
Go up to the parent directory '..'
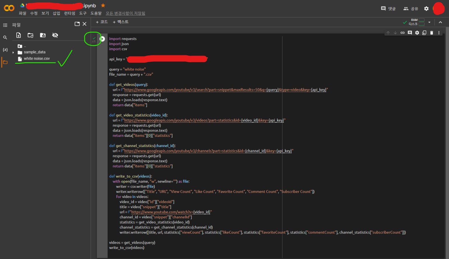pyautogui.click(x=22, y=46)
